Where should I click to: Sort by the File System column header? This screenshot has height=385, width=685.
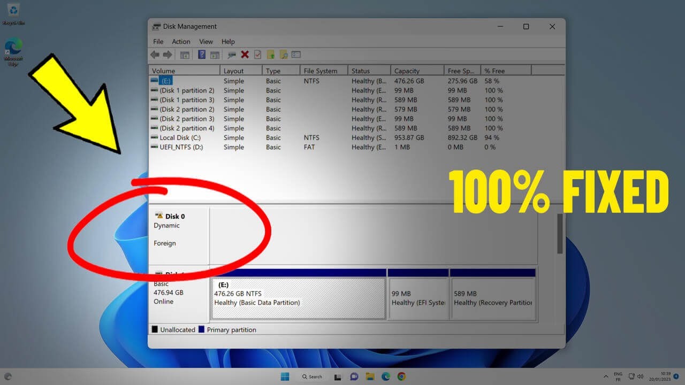[324, 71]
